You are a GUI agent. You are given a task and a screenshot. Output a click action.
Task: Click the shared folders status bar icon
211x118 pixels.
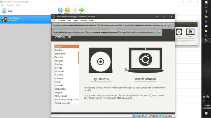(148, 116)
